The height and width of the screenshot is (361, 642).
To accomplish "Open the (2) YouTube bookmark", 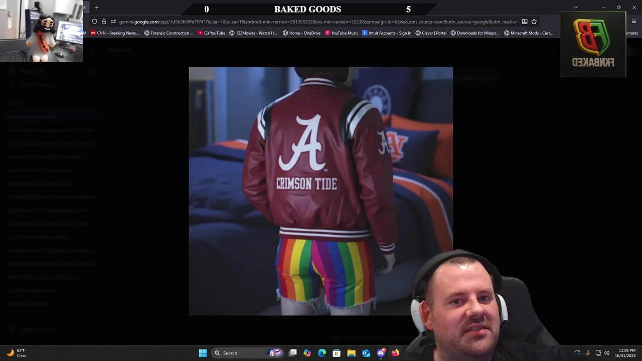I will pyautogui.click(x=211, y=33).
